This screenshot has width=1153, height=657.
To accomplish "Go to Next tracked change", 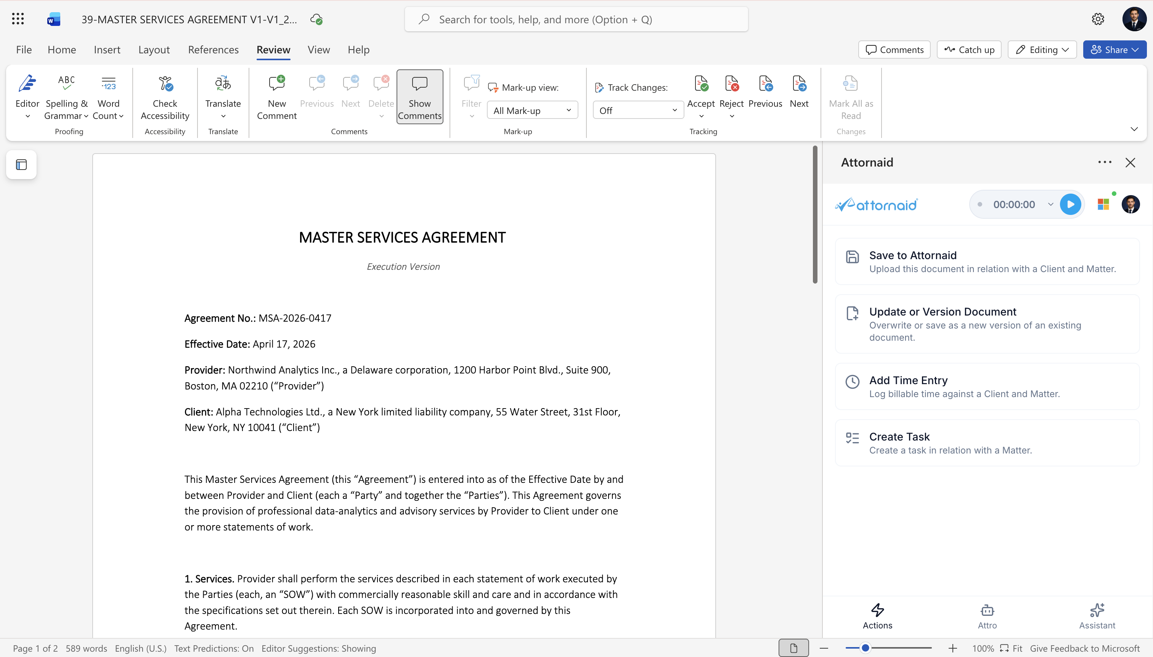I will coord(799,91).
